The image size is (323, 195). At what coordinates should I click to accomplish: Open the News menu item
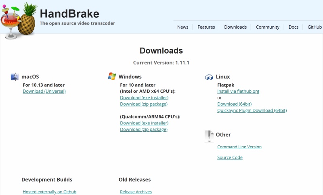tap(183, 27)
